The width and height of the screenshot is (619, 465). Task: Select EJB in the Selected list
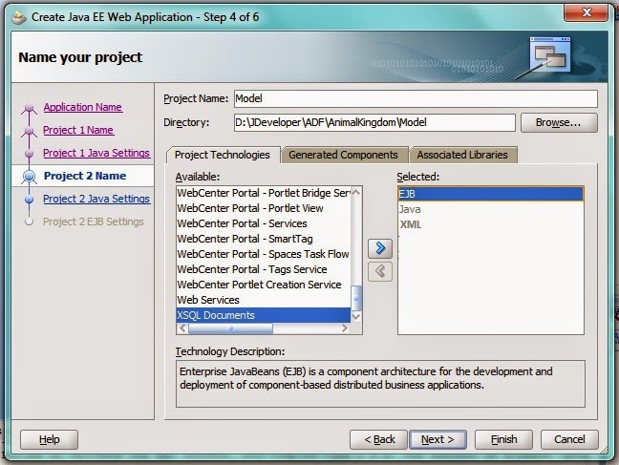491,194
